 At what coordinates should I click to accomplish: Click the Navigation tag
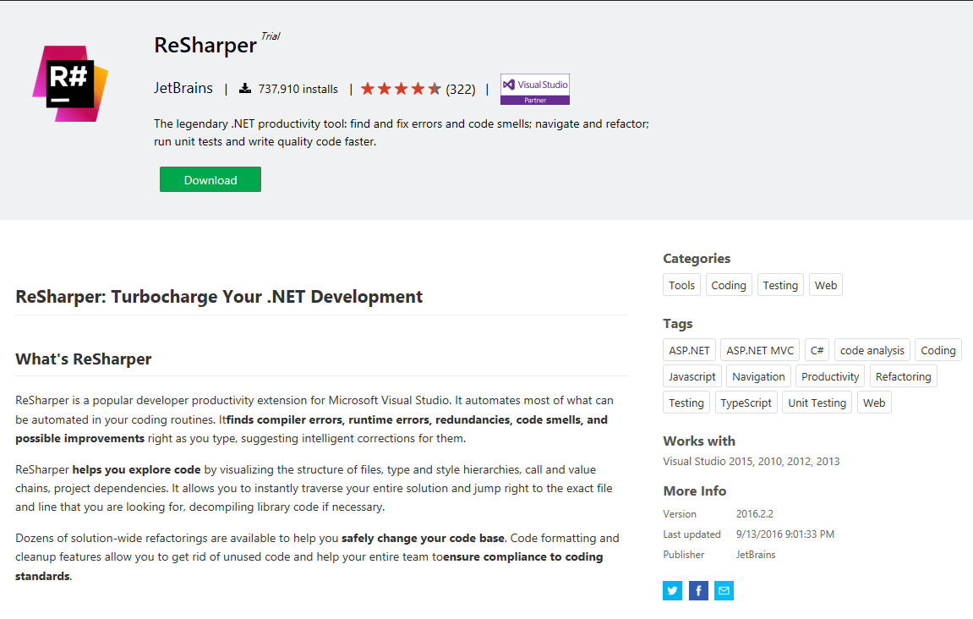[758, 376]
